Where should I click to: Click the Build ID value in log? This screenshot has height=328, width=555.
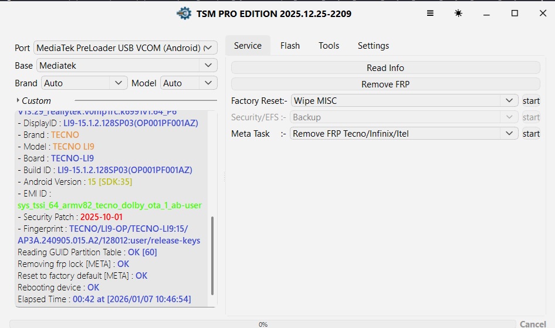(x=124, y=170)
